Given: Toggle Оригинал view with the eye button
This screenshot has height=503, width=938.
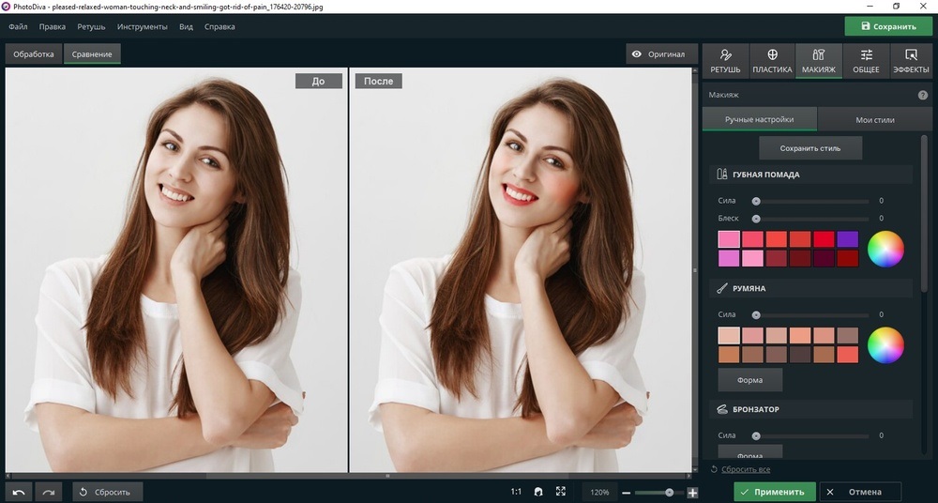Looking at the screenshot, I should click(661, 54).
